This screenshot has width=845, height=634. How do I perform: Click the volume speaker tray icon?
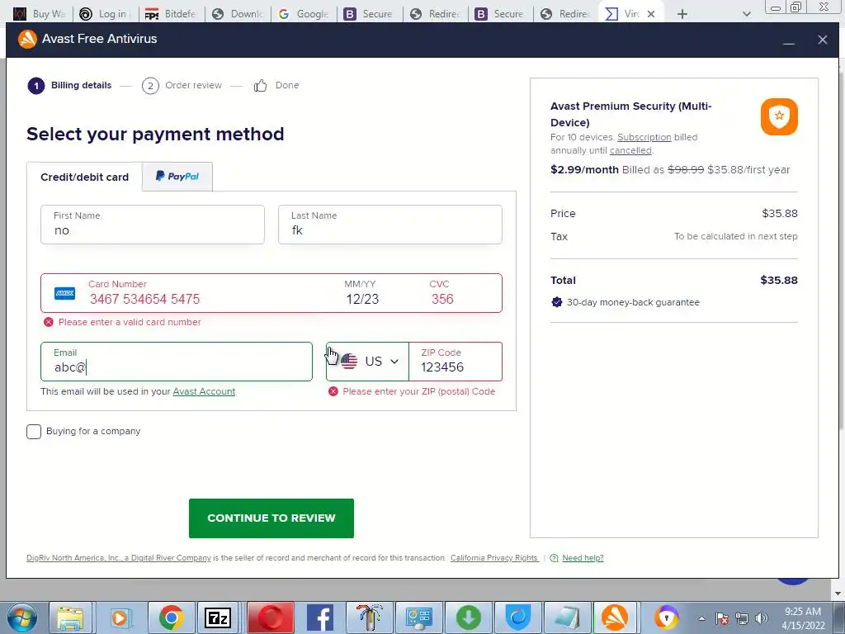tap(762, 618)
